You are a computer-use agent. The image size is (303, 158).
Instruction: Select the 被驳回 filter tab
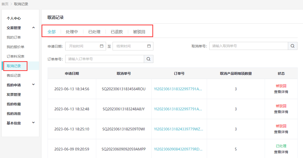click(x=139, y=32)
